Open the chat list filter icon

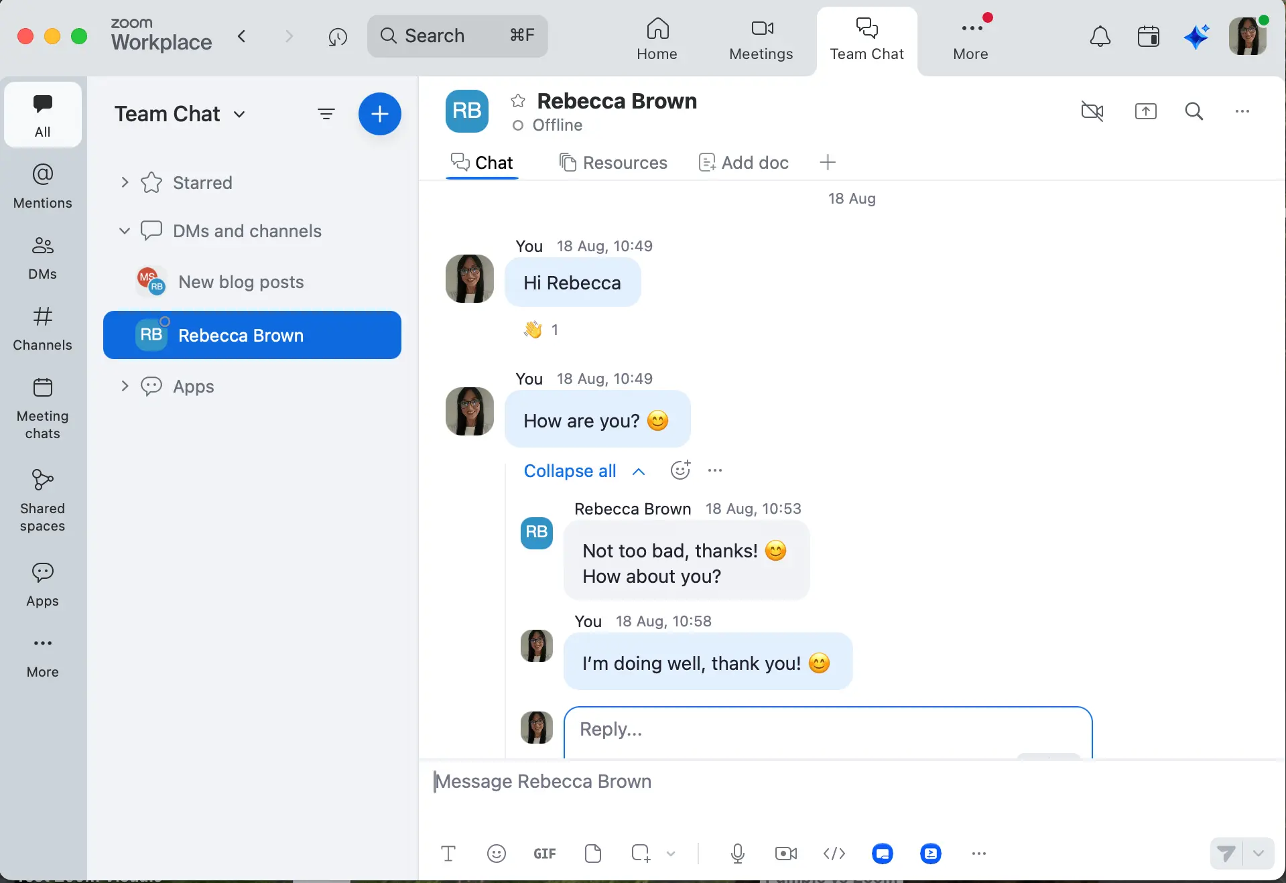[x=326, y=114]
